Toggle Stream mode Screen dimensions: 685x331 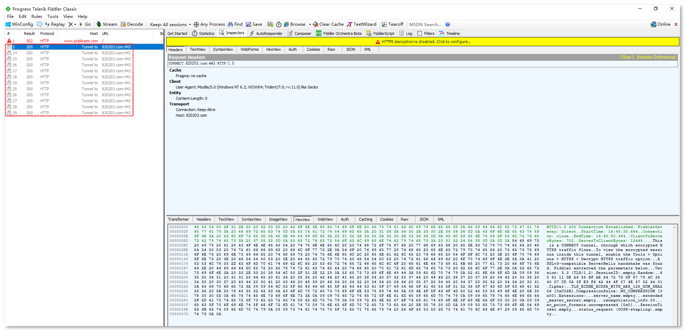point(107,24)
